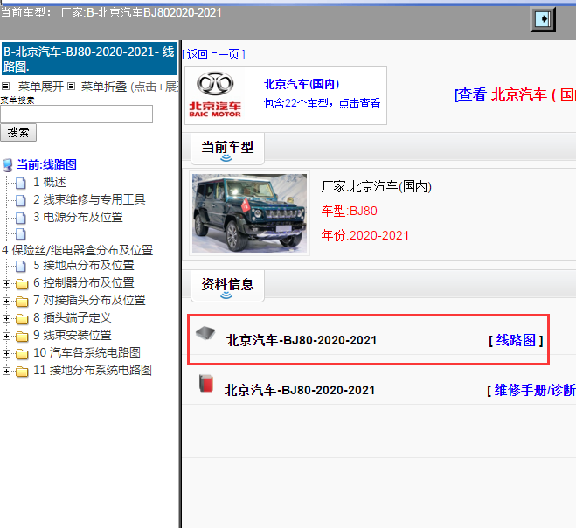Click the 当前:线路图 root node
Viewport: 576px width, 528px height.
46,164
